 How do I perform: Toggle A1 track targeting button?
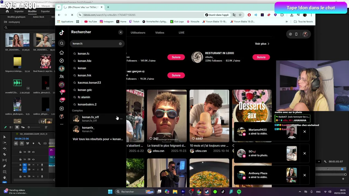(25, 165)
